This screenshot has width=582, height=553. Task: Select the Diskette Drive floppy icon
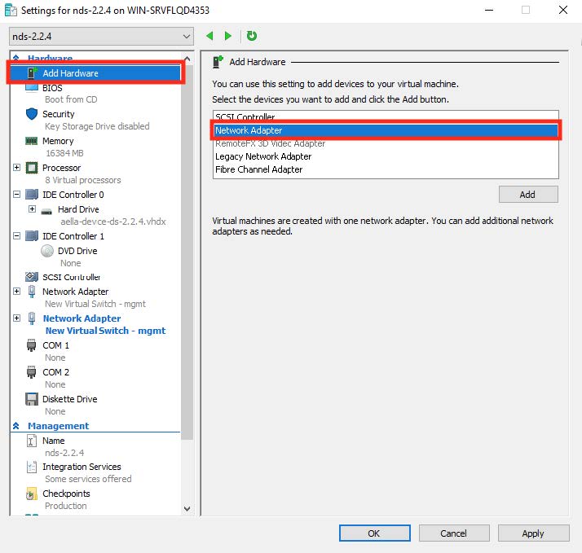click(x=32, y=399)
